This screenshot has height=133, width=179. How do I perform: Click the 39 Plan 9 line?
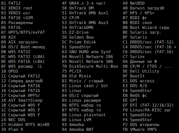pyautogui.click(x=12, y=129)
